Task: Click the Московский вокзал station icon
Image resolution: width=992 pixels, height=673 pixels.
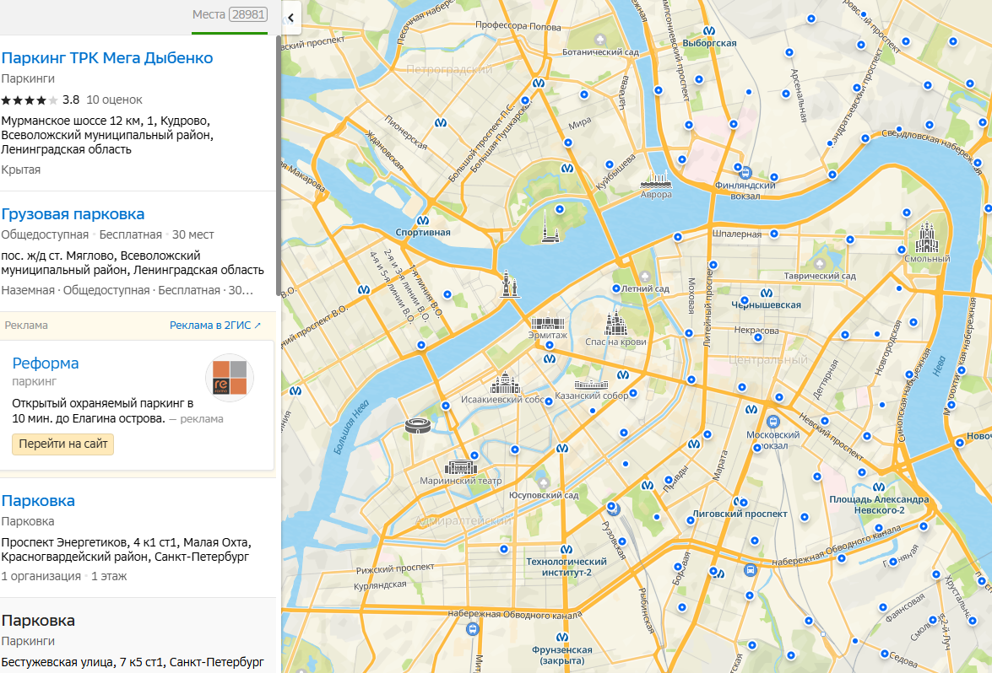Action: click(x=772, y=421)
